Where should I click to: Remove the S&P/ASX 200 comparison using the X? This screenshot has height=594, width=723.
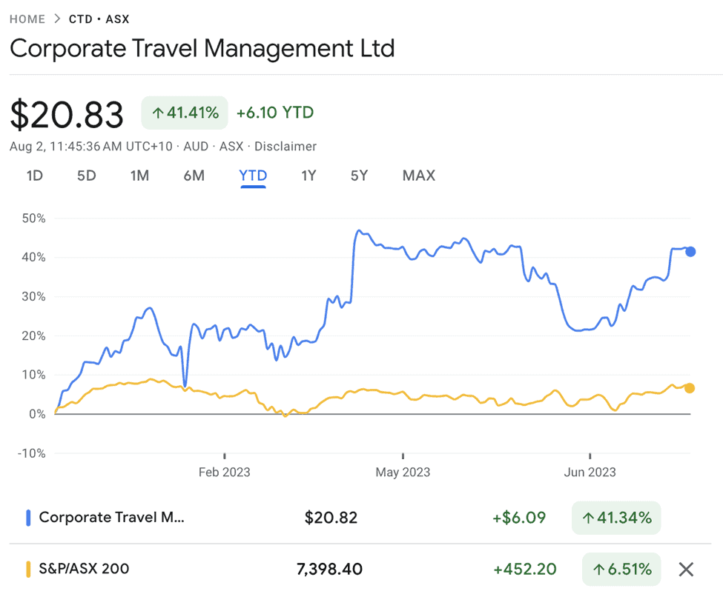point(686,569)
